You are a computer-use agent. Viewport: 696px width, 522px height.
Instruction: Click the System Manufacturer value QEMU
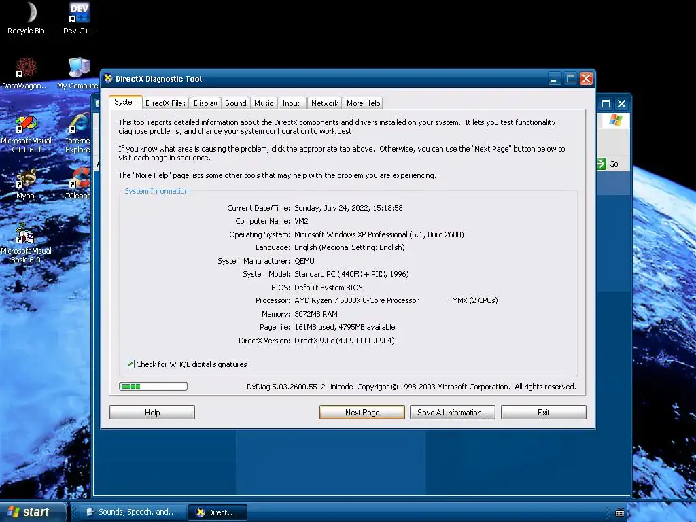pos(304,261)
